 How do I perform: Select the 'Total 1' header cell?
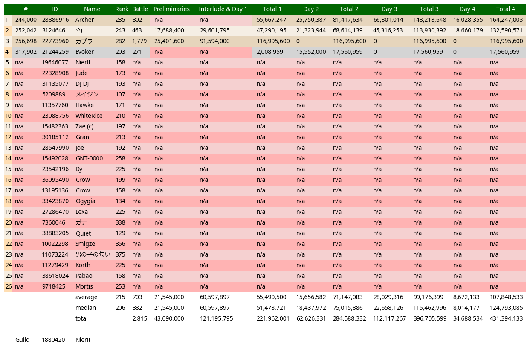point(272,9)
